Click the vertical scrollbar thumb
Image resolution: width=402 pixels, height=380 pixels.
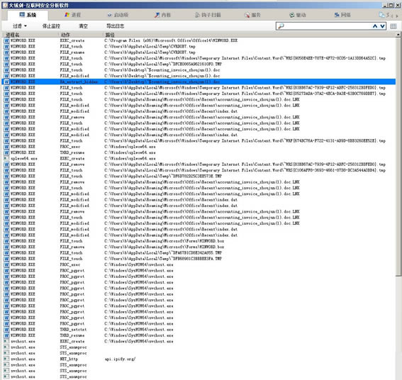(x=398, y=157)
